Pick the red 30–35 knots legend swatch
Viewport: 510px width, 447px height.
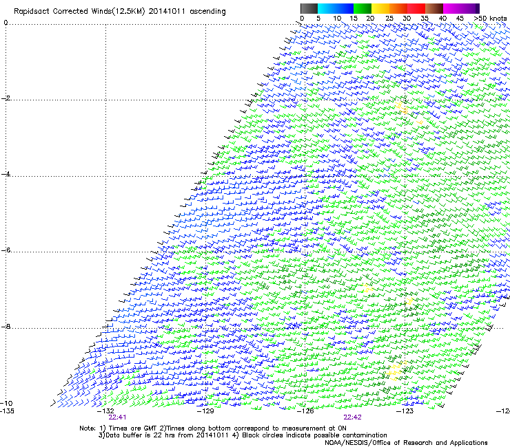[x=416, y=8]
